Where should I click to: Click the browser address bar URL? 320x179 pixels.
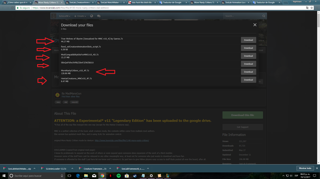coord(70,8)
